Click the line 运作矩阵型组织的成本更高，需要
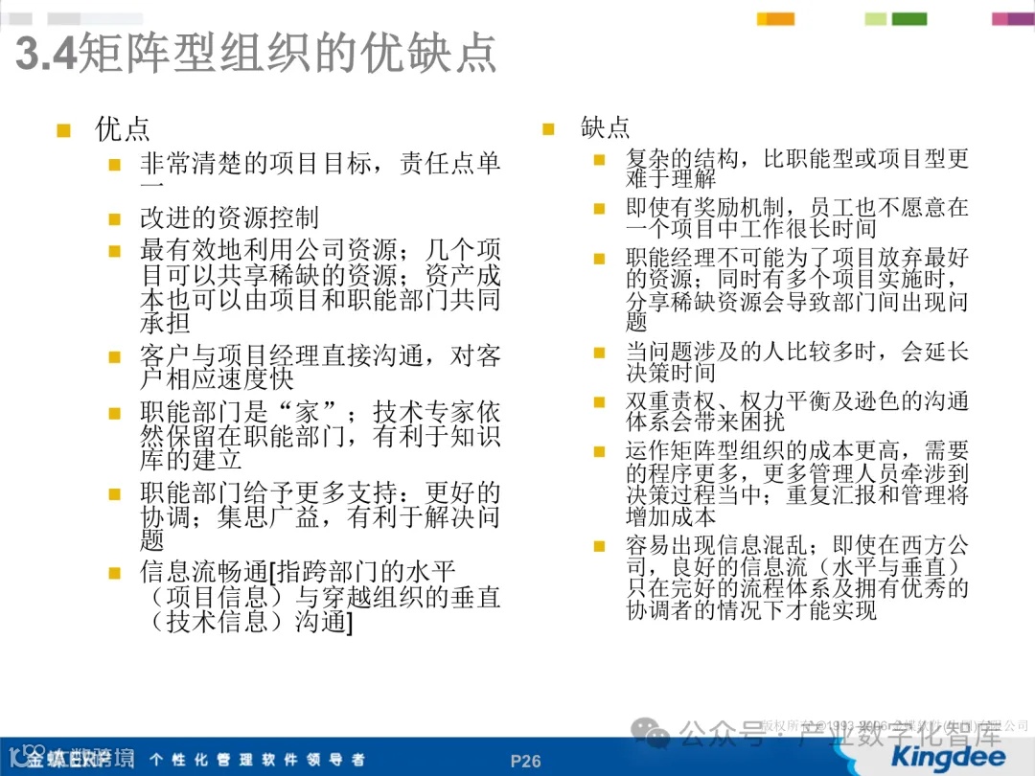Screen dimensions: 1035x776 [797, 450]
